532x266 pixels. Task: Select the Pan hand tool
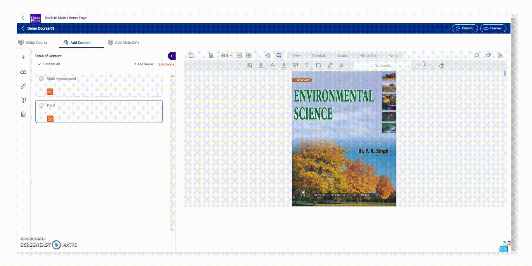click(268, 55)
